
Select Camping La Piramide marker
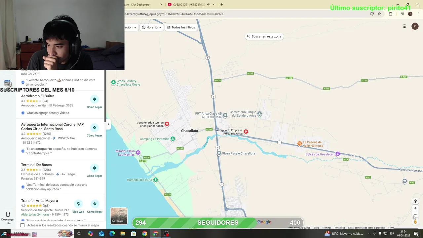pyautogui.click(x=173, y=139)
